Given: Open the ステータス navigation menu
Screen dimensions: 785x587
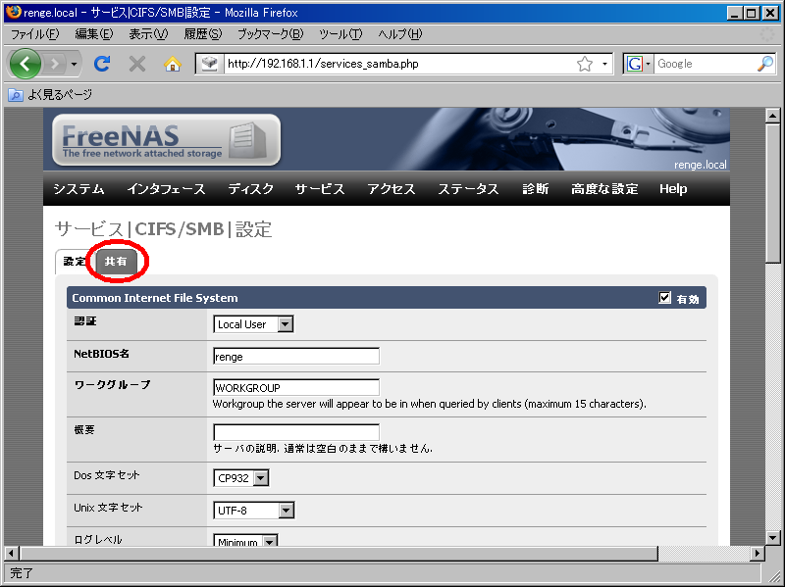Looking at the screenshot, I should pyautogui.click(x=468, y=189).
